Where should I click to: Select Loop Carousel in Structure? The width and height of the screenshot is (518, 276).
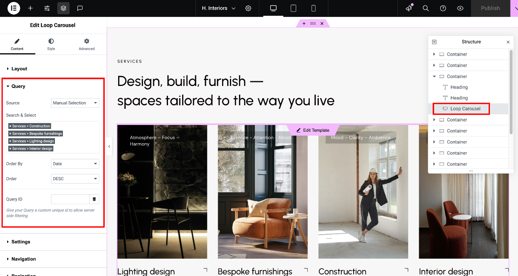(x=465, y=108)
